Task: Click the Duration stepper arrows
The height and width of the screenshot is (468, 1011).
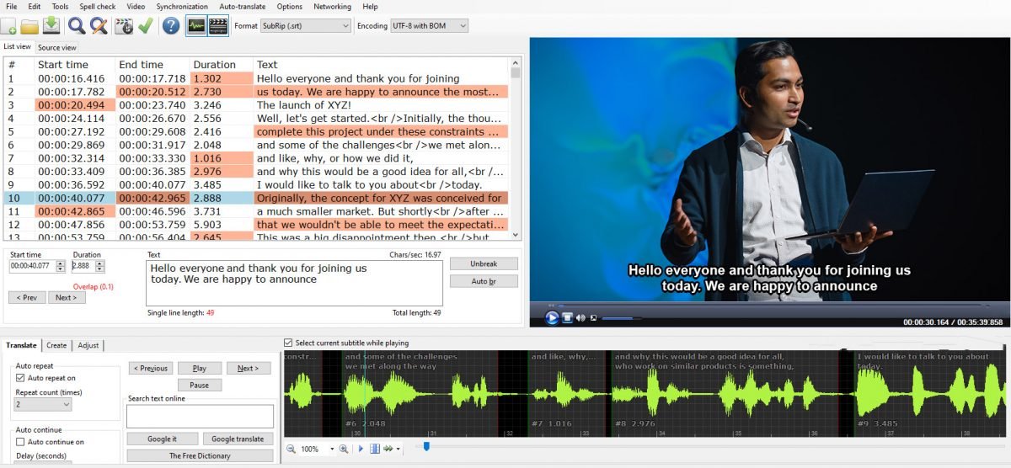Action: click(100, 266)
